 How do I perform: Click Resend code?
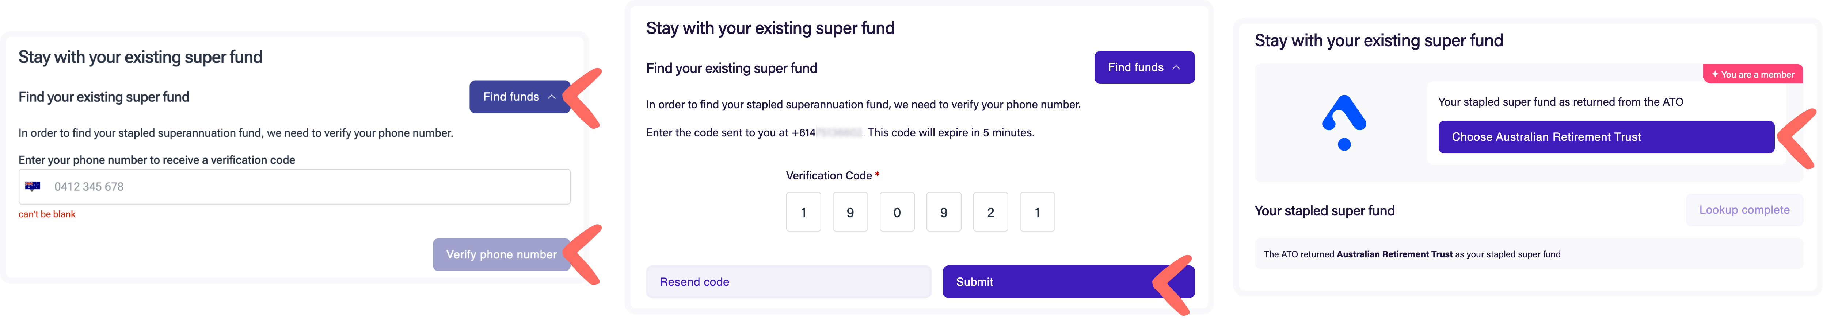coord(788,281)
